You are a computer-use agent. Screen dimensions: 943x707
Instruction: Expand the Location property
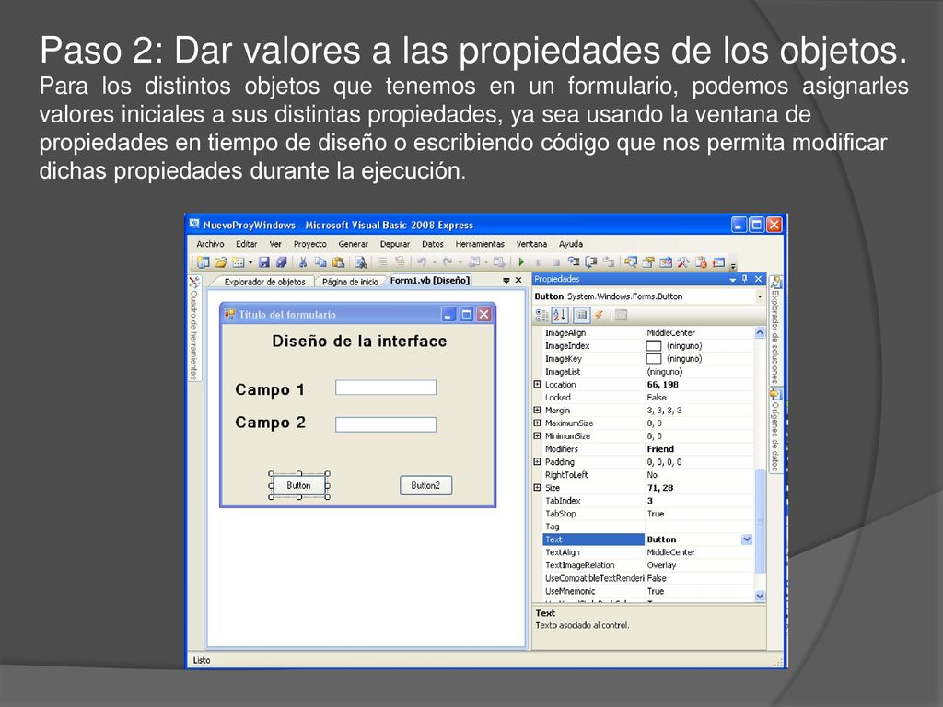coord(537,384)
